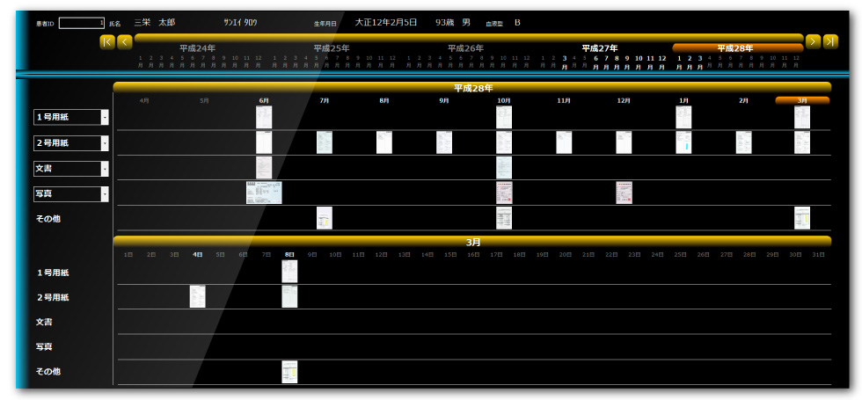Open その他 thumbnail on 8日
This screenshot has width=862, height=400.
point(289,371)
